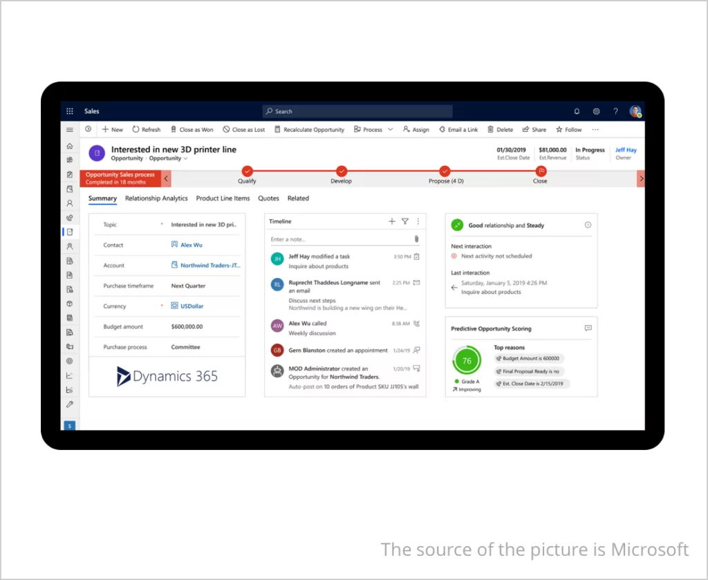
Task: Click the help question mark icon
Action: pyautogui.click(x=615, y=111)
